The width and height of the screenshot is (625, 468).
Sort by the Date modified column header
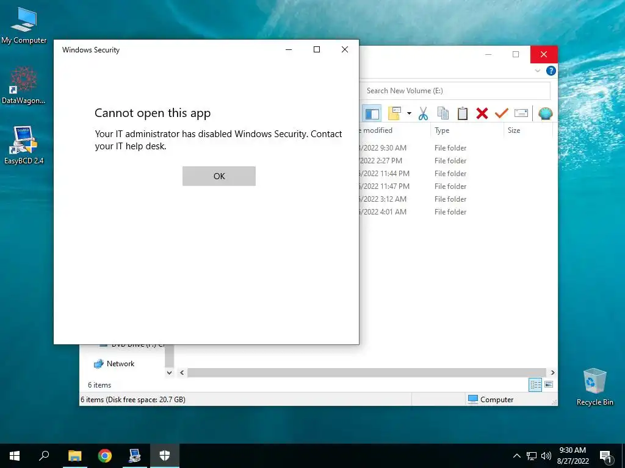(x=395, y=130)
